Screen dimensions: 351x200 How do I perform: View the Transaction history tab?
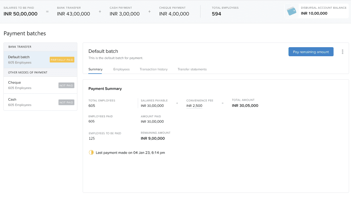point(154,69)
